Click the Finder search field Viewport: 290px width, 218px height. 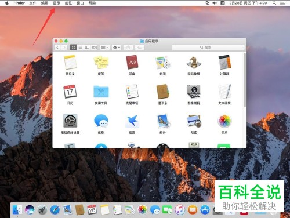click(208, 48)
